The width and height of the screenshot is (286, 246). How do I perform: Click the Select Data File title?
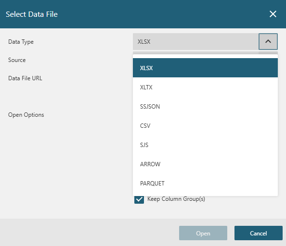[32, 14]
